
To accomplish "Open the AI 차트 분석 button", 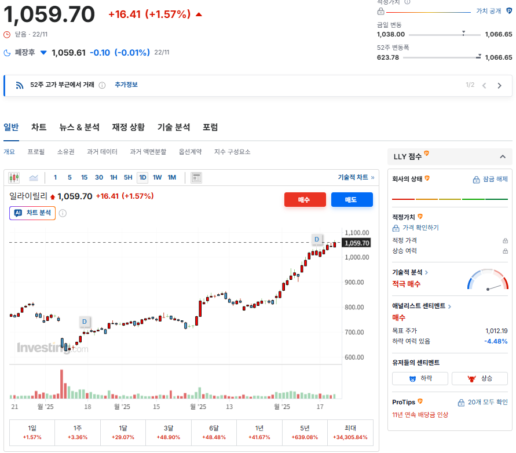I will click(x=32, y=213).
